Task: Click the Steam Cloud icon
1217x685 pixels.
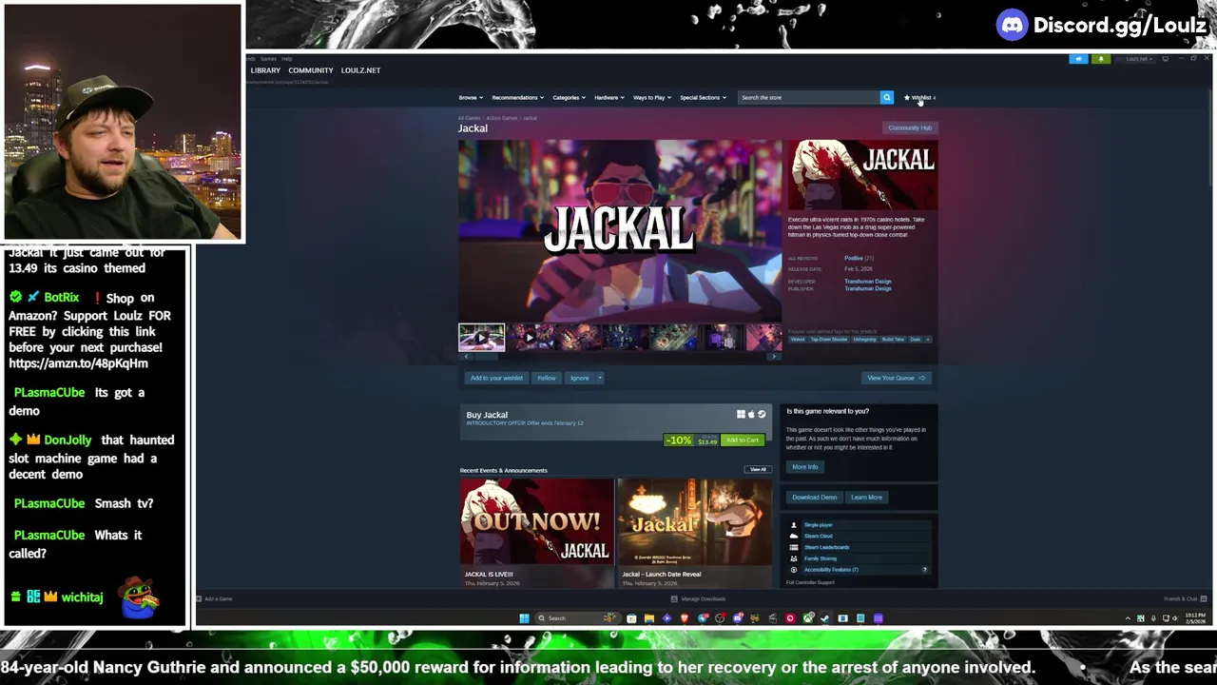Action: 794,536
